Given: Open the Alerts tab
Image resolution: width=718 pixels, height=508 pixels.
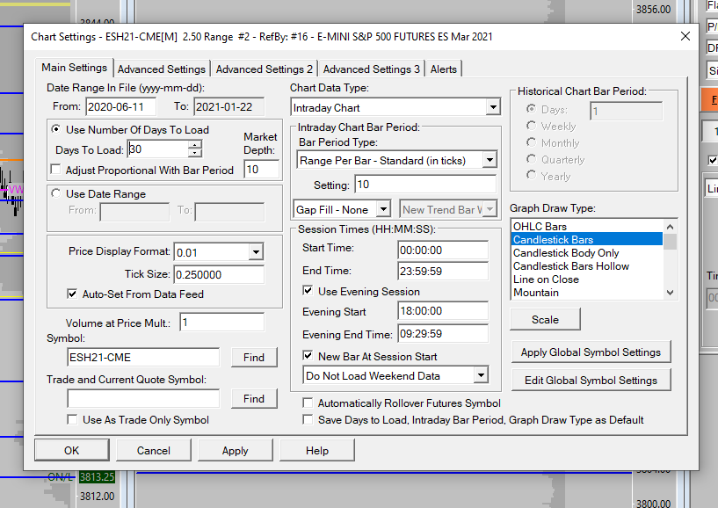Looking at the screenshot, I should click(x=443, y=69).
